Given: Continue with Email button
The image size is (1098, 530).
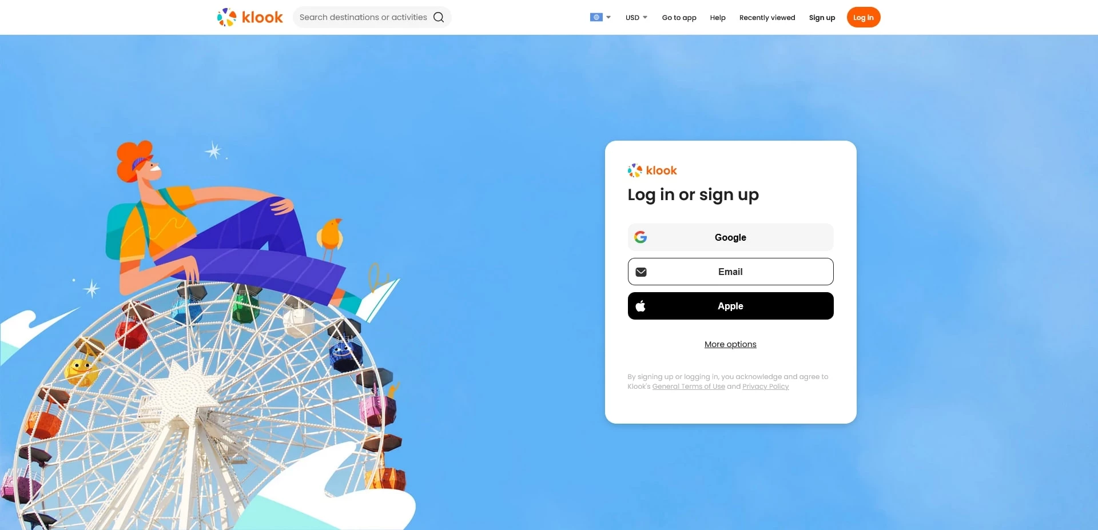Looking at the screenshot, I should 730,272.
